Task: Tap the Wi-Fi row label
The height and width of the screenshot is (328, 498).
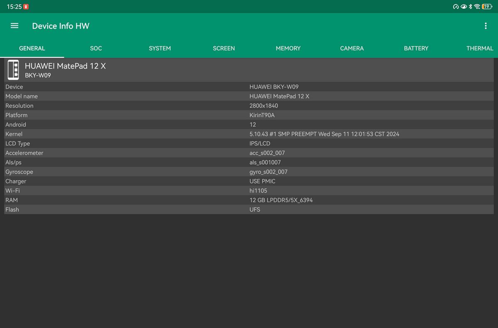Action: tap(12, 191)
